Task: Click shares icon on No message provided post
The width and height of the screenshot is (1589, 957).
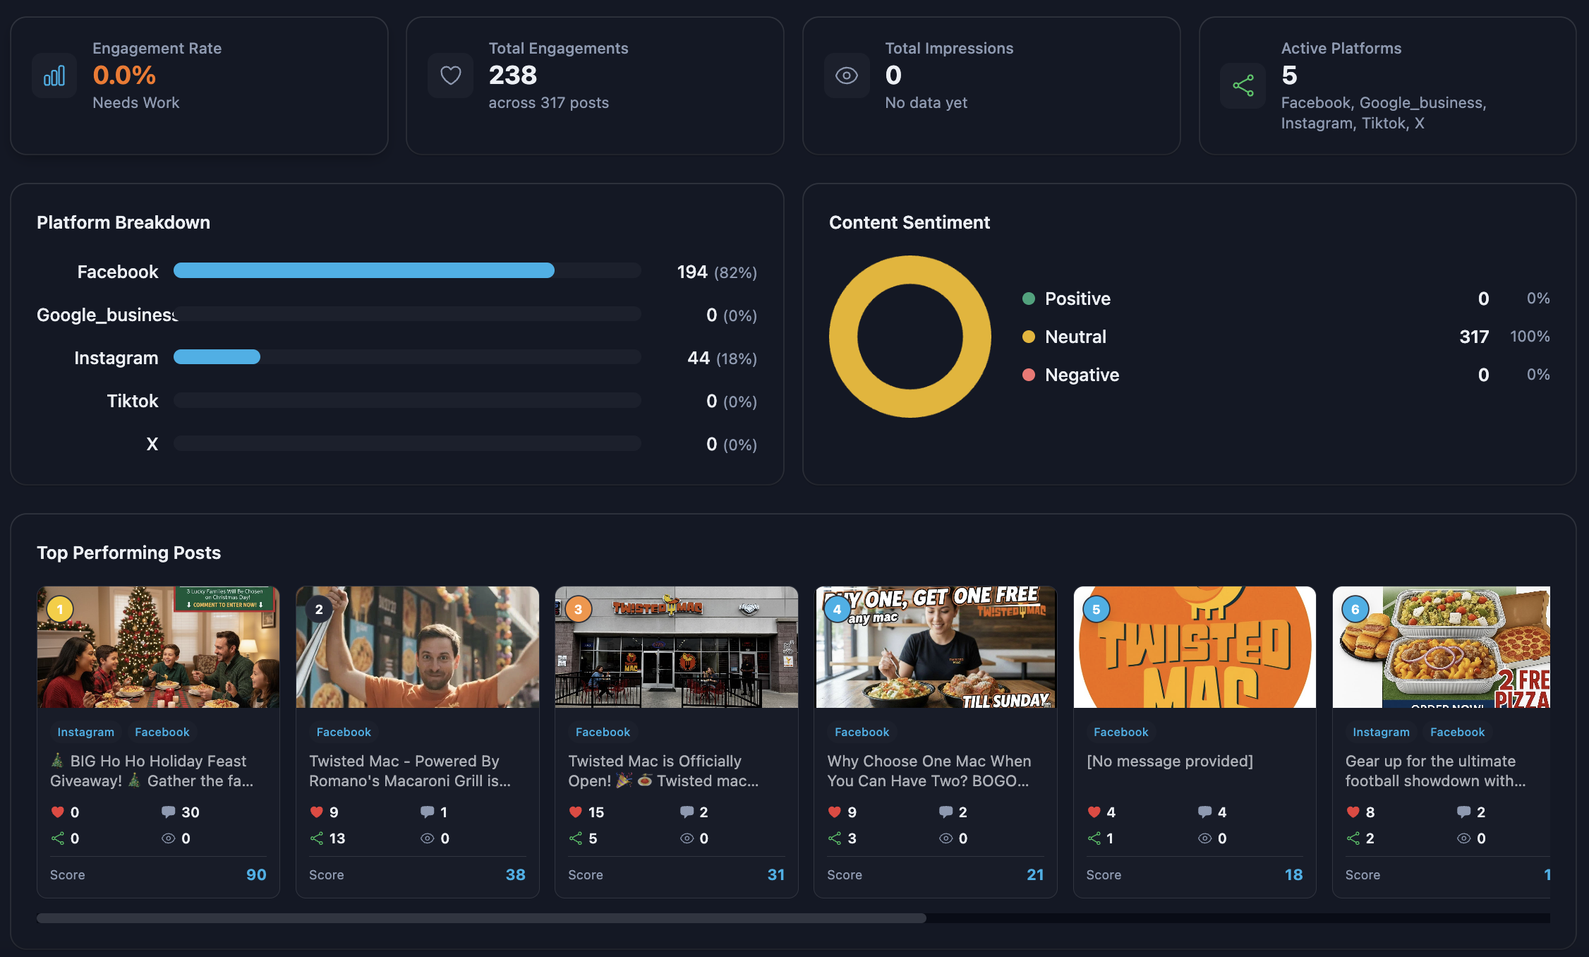Action: (x=1094, y=838)
